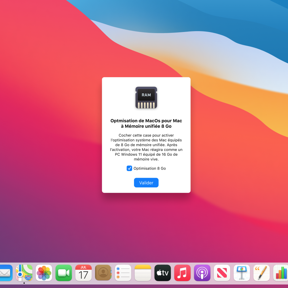Open the Music app

[x=182, y=273]
